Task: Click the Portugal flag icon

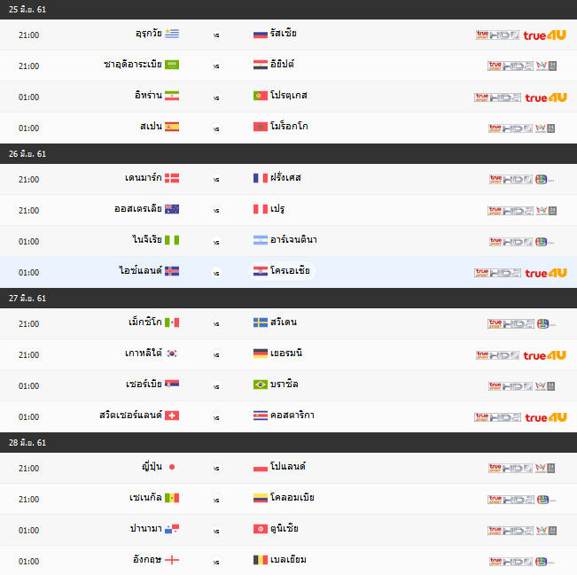Action: tap(261, 96)
